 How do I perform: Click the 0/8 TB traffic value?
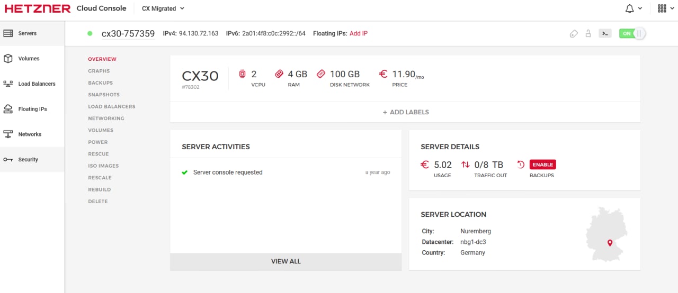[489, 164]
